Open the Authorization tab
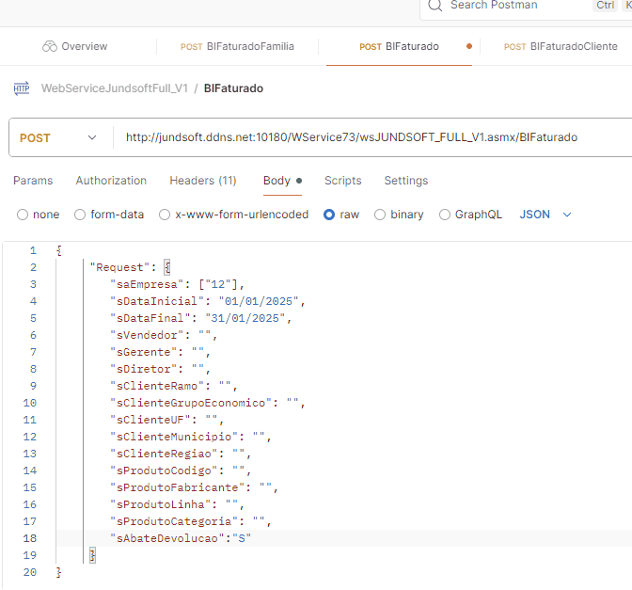The width and height of the screenshot is (632, 590). [x=111, y=181]
